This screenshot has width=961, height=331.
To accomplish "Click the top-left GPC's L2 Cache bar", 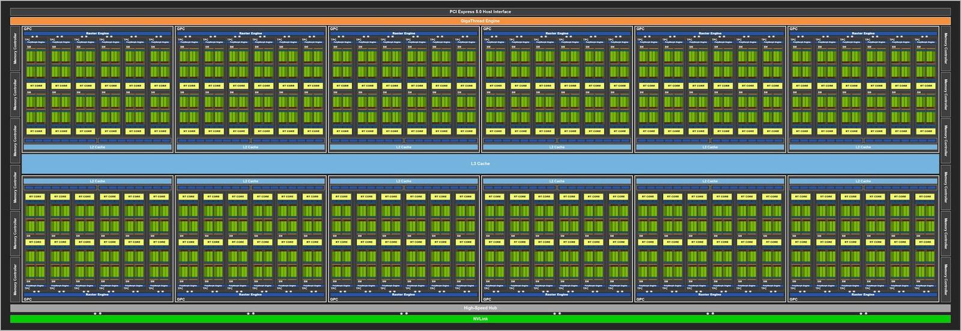I will [97, 147].
